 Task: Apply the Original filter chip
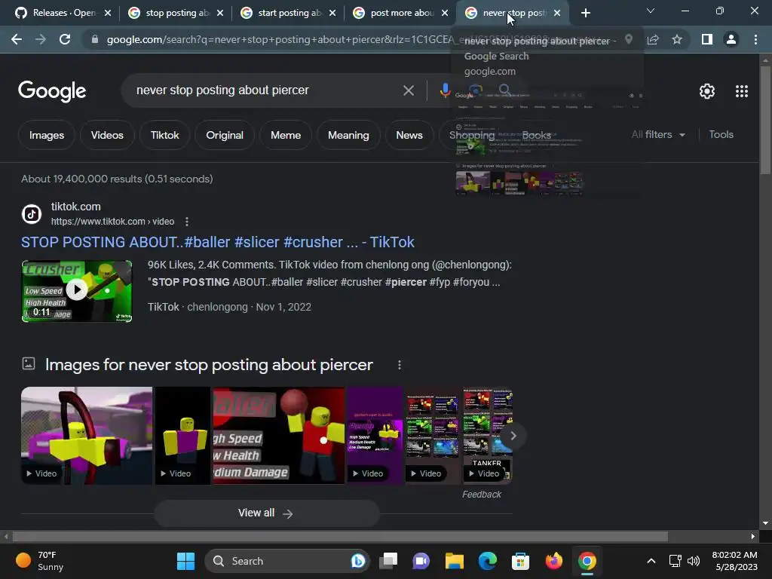click(225, 135)
